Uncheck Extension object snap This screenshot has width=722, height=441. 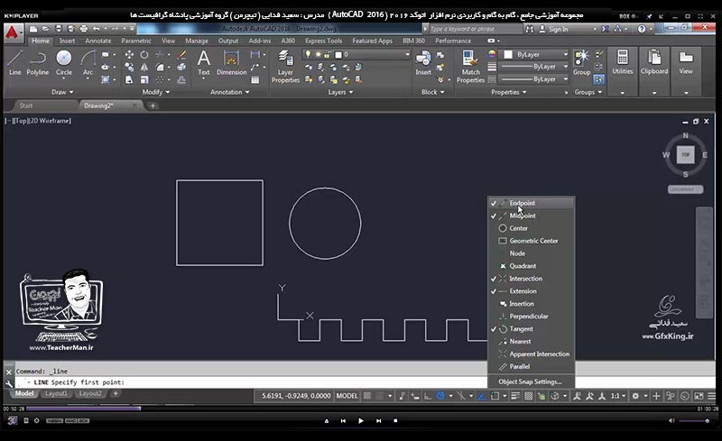531,291
